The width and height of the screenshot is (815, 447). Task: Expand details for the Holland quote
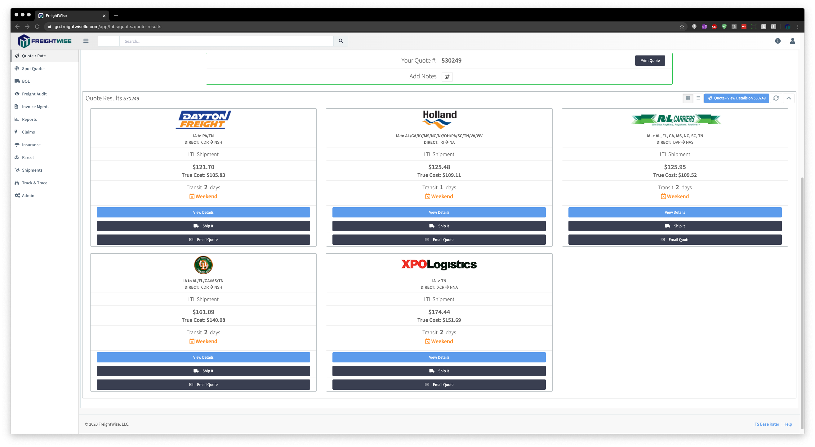tap(439, 212)
